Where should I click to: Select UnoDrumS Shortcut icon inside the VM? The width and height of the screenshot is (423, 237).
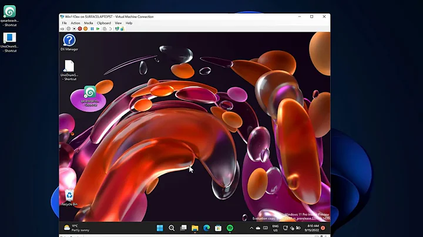point(69,70)
